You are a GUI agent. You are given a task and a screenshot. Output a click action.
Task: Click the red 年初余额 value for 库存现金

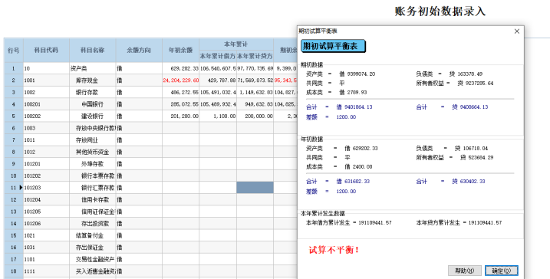[x=180, y=80]
